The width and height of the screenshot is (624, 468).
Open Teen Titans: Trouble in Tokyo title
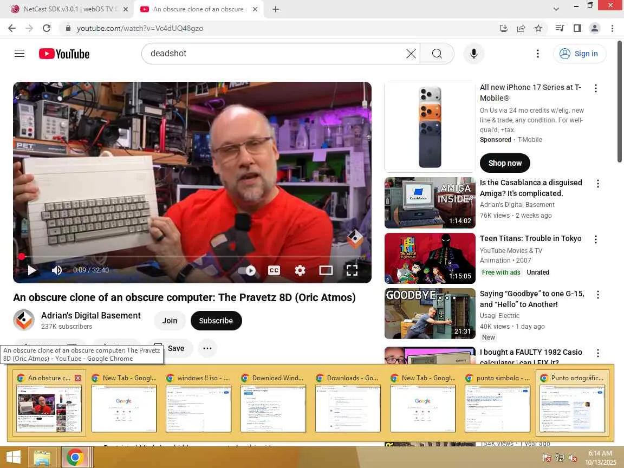[x=530, y=238]
